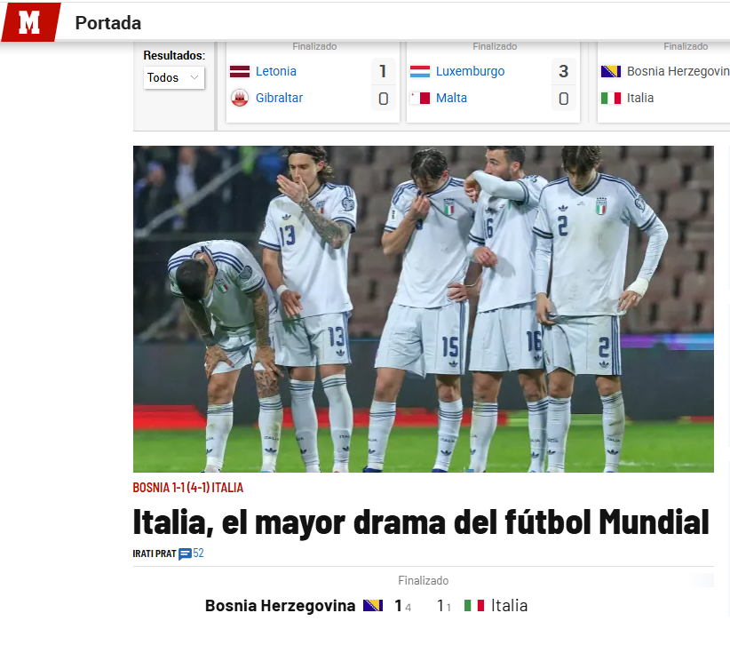Screen dimensions: 730x645
Task: Click the Italy flag in the article scoreboard
Action: pyautogui.click(x=474, y=605)
